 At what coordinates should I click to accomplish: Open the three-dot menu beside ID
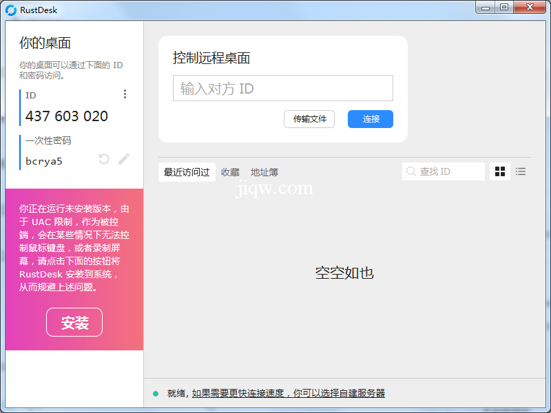click(125, 94)
